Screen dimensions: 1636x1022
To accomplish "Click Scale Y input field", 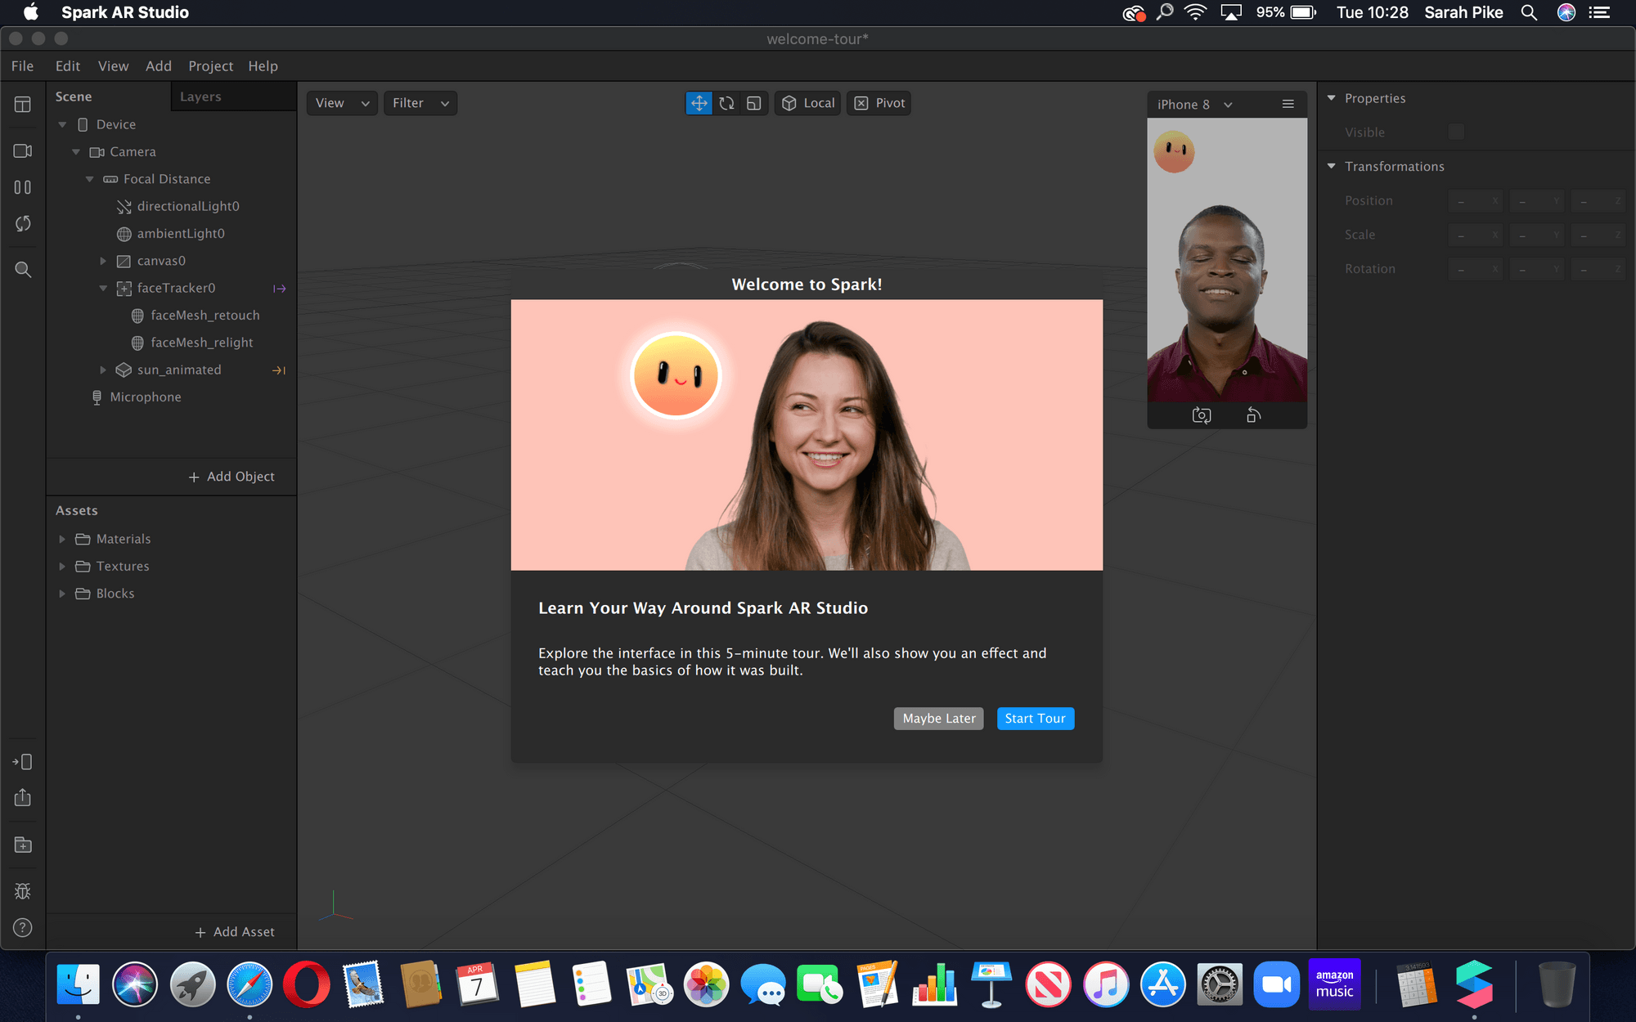I will (1537, 235).
